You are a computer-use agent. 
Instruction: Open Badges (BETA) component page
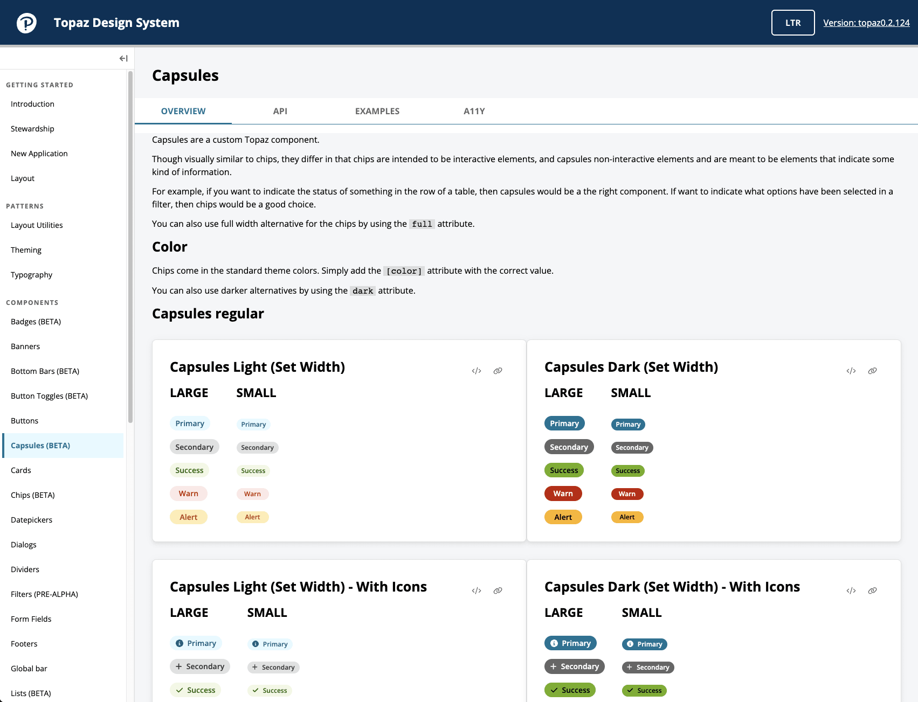[63, 322]
